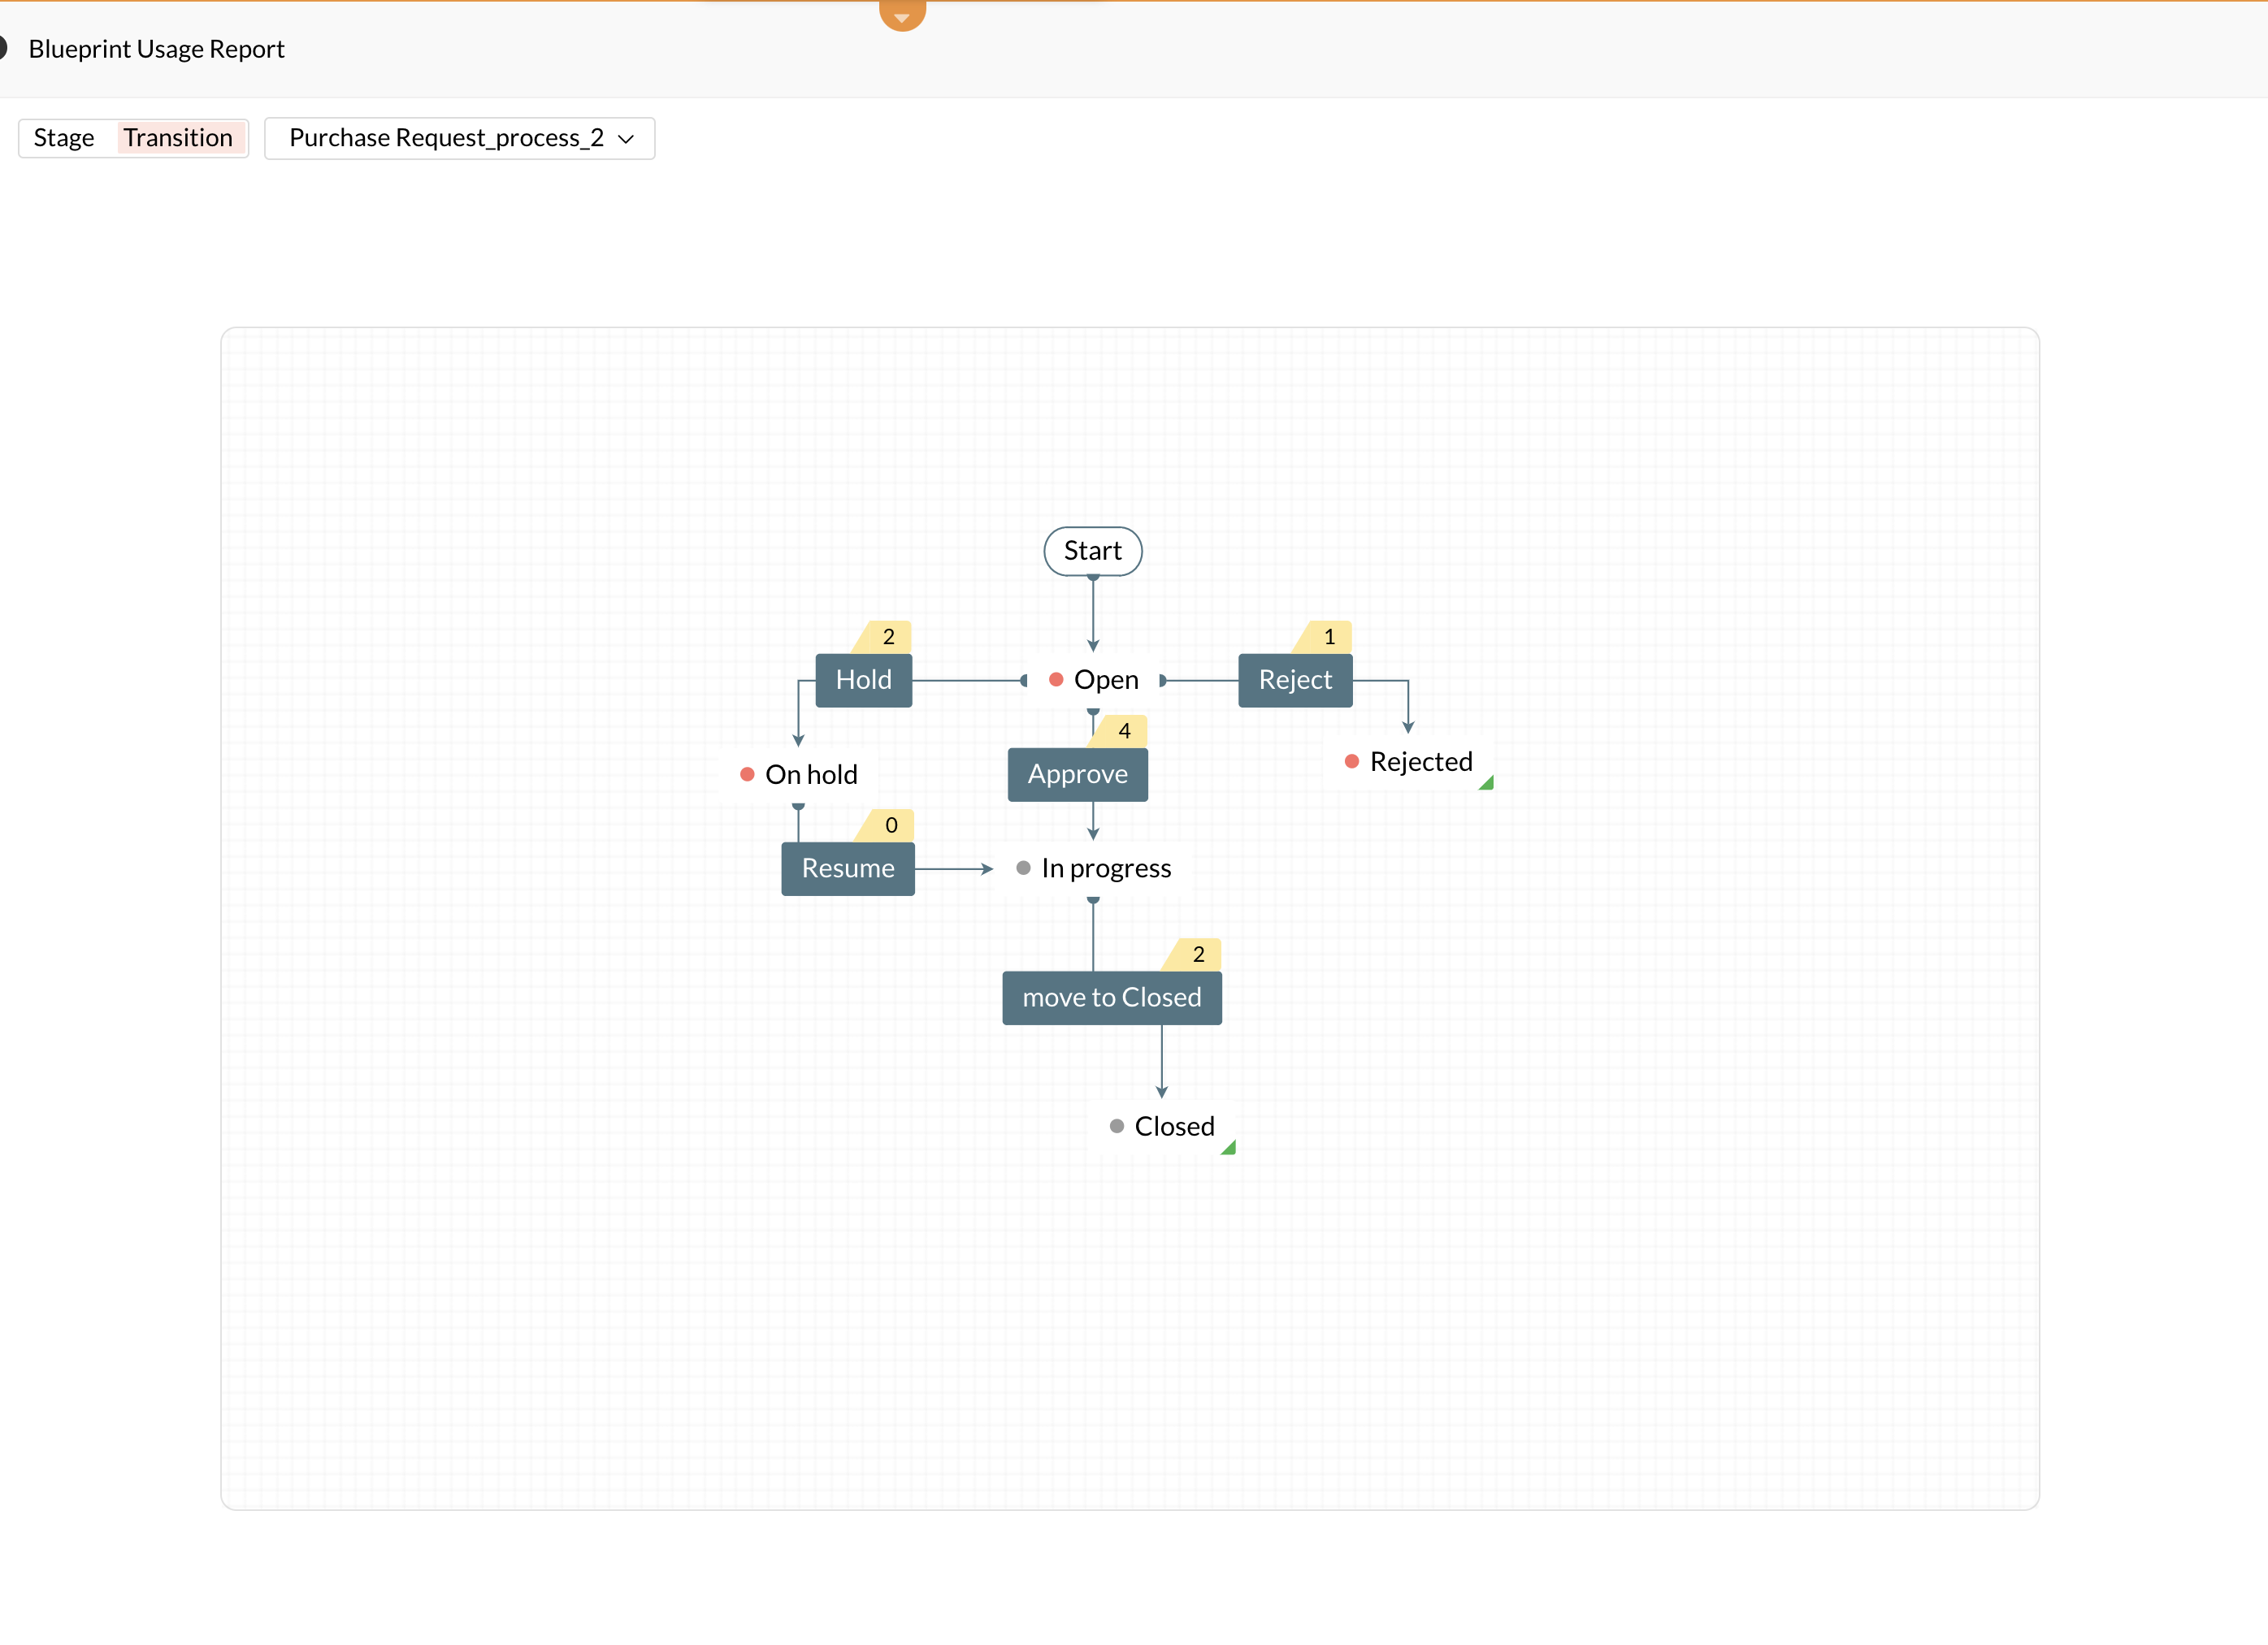Click the red dot beside Open stage
The height and width of the screenshot is (1645, 2268).
[1056, 681]
